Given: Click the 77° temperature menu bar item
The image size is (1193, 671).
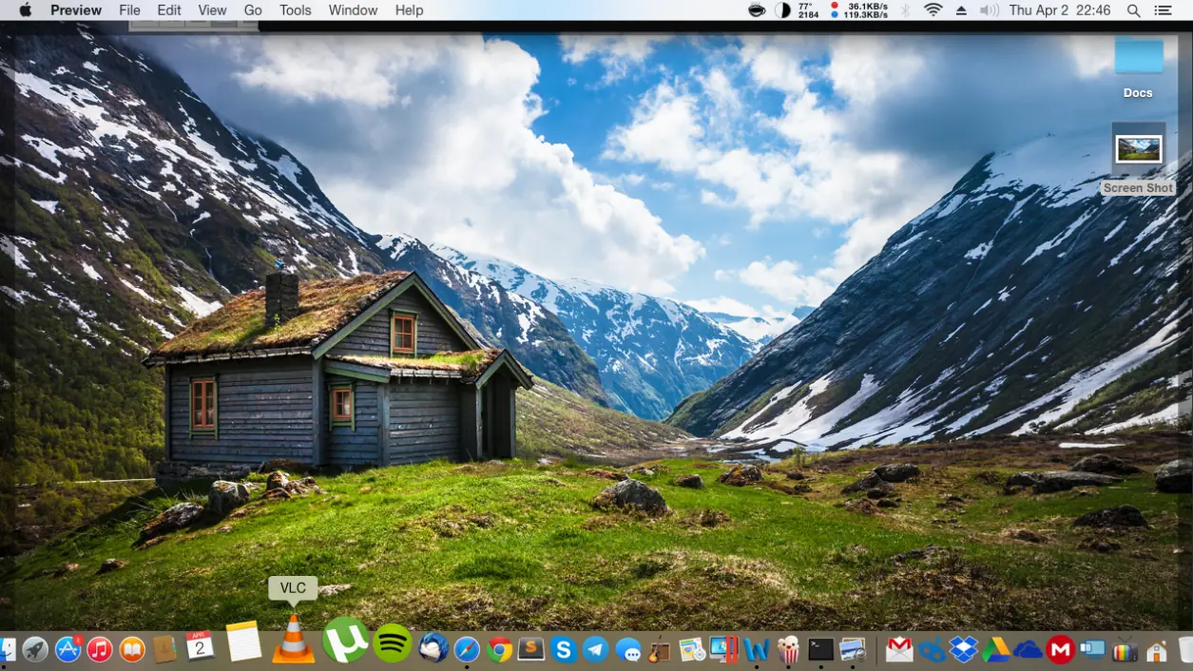Looking at the screenshot, I should [x=808, y=10].
